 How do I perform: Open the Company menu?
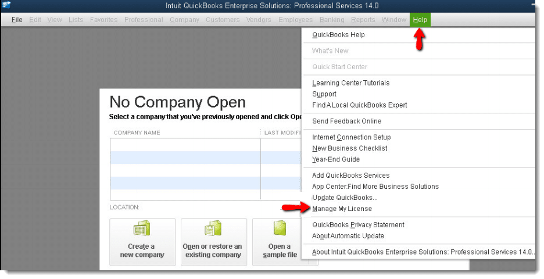click(185, 20)
